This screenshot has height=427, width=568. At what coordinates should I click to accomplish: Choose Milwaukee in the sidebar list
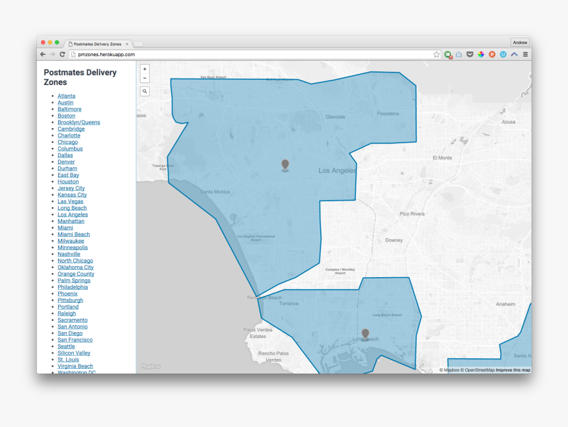[71, 241]
